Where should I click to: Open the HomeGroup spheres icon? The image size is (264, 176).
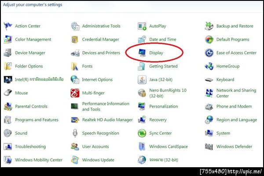(209, 66)
